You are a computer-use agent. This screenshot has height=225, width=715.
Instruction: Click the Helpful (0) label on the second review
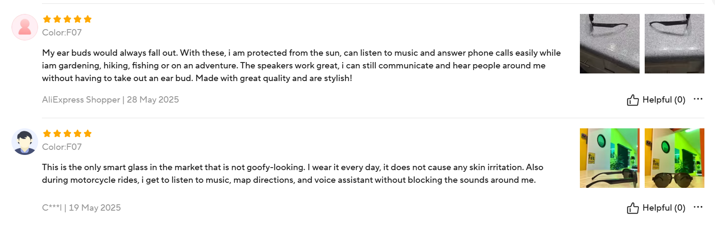tap(663, 208)
